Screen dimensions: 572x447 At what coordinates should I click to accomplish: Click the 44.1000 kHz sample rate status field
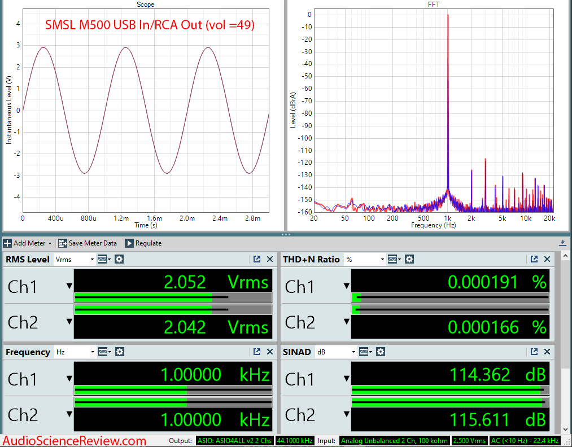click(x=294, y=440)
